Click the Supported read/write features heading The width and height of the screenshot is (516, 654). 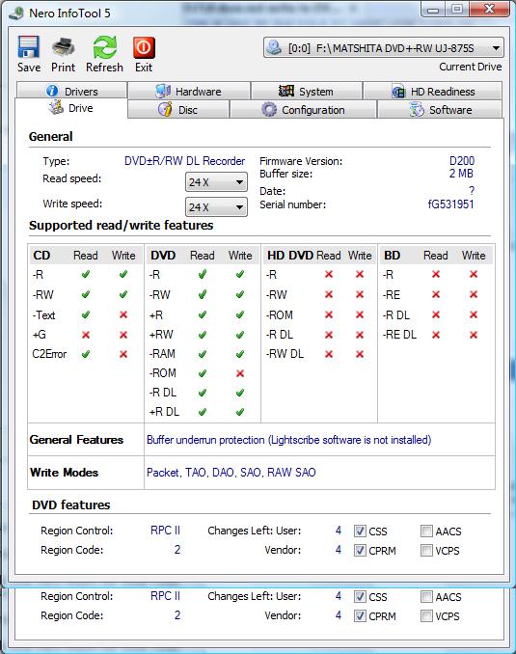point(121,225)
